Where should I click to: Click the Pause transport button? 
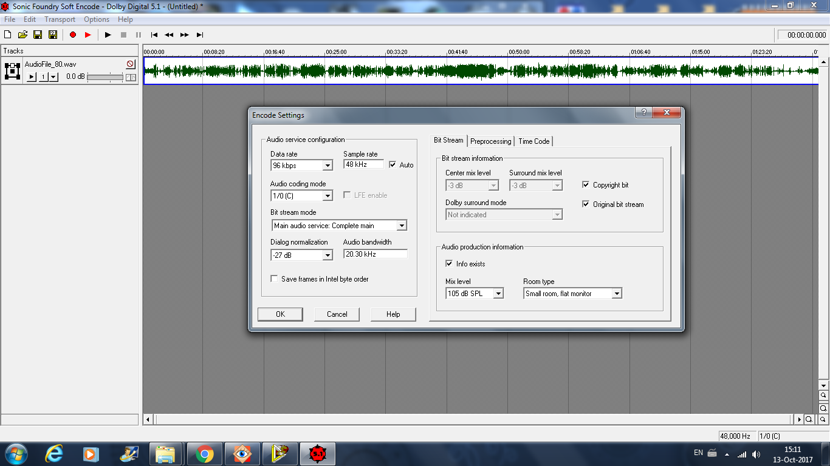point(139,35)
